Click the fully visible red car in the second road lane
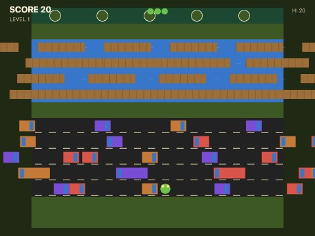Viewport: 315px width, 236px height. 201,142
